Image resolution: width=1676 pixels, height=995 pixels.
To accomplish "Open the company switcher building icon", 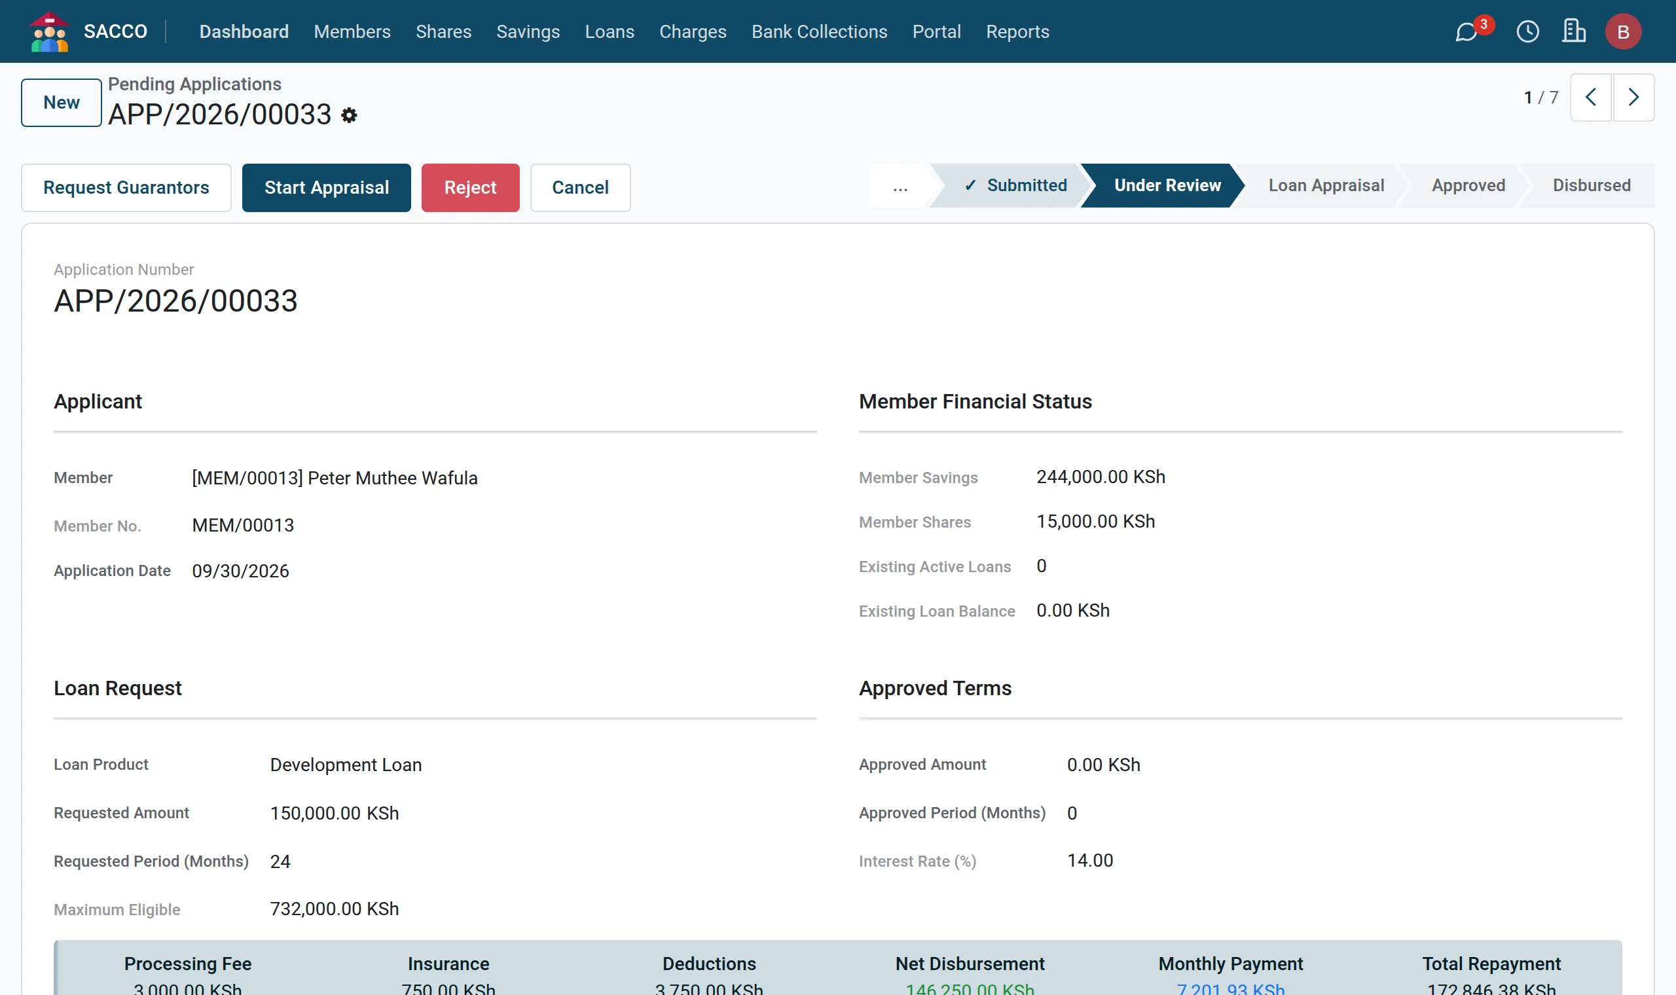I will tap(1574, 31).
